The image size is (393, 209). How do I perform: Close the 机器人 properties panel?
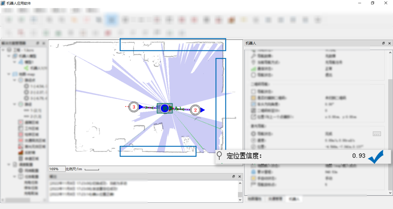point(389,43)
